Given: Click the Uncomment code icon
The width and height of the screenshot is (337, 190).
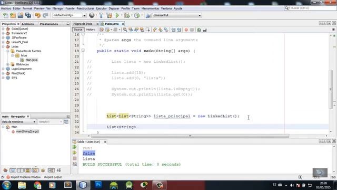Looking at the screenshot, I should [205, 30].
